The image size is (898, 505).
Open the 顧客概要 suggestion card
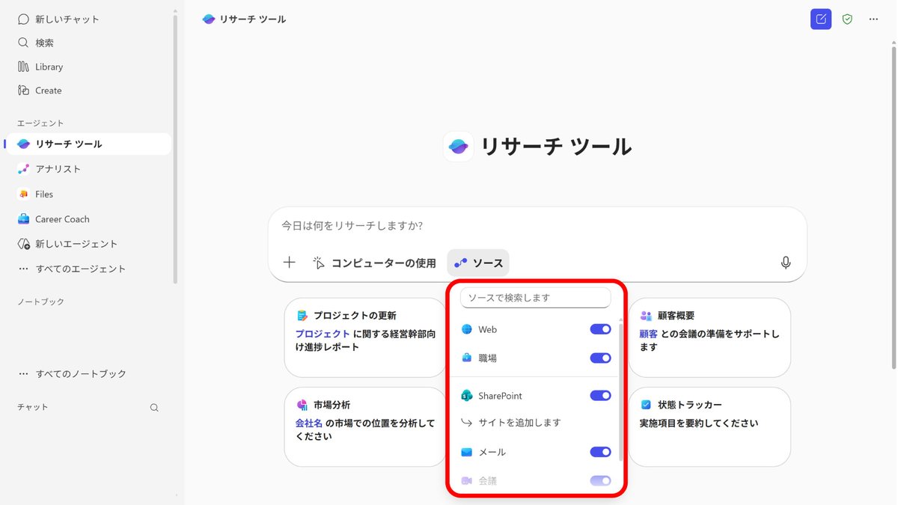(709, 337)
